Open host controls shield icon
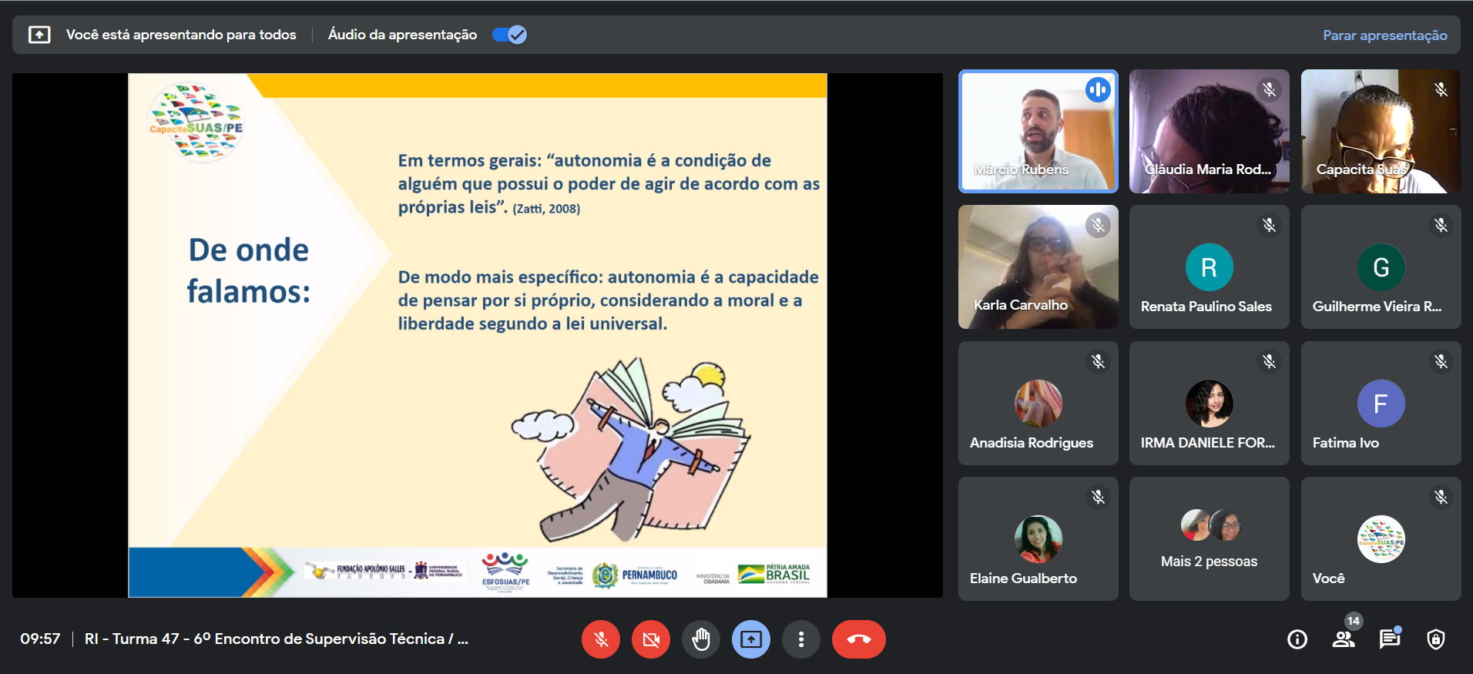Screen dimensions: 1473x674 [x=1436, y=639]
